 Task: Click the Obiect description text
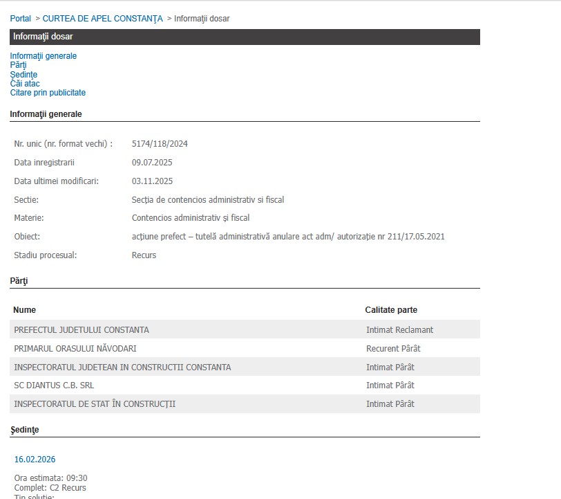tap(288, 237)
